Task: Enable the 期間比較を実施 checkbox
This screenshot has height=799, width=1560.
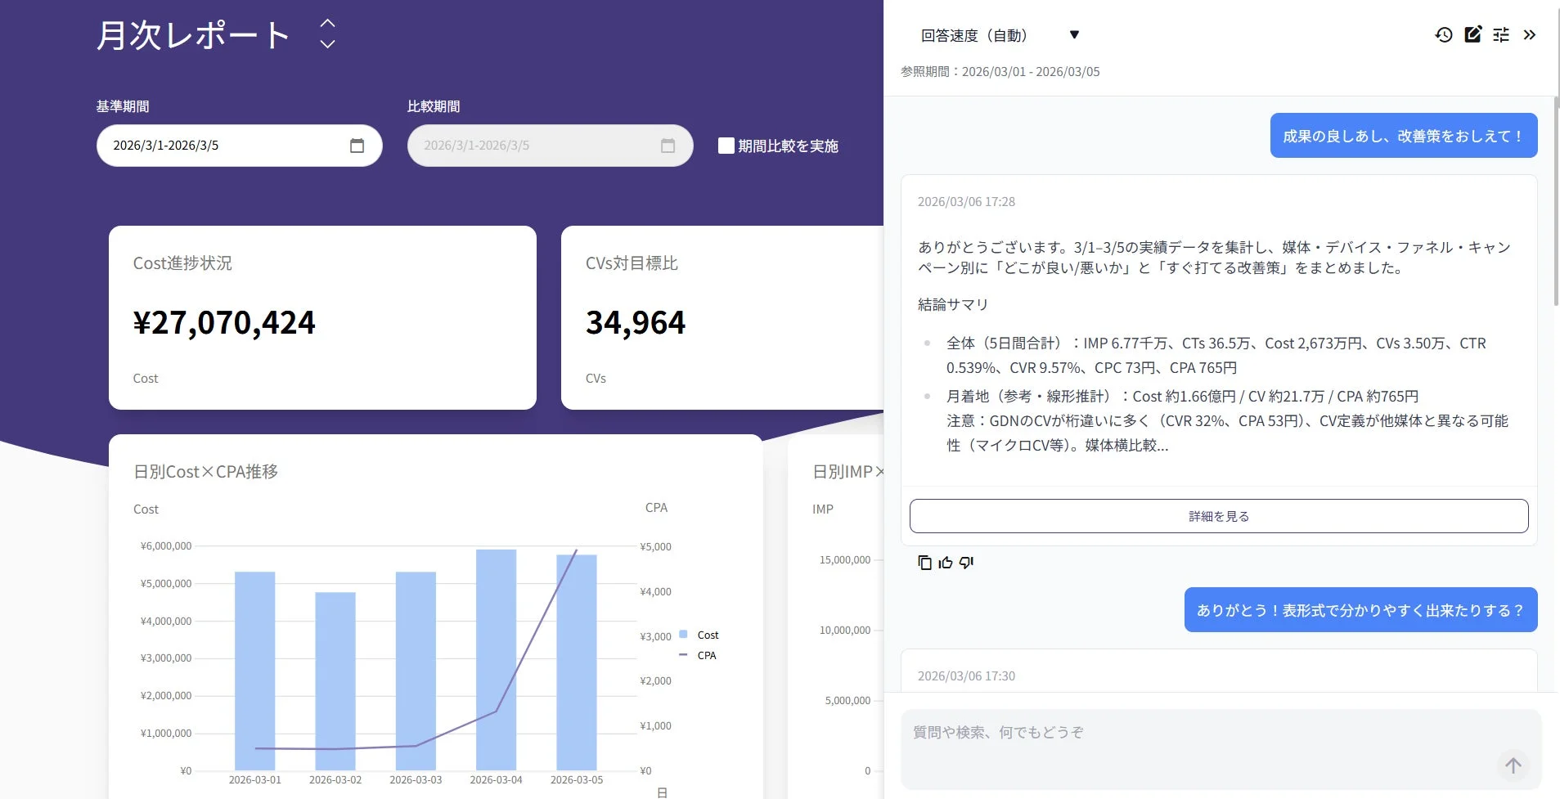Action: click(725, 145)
